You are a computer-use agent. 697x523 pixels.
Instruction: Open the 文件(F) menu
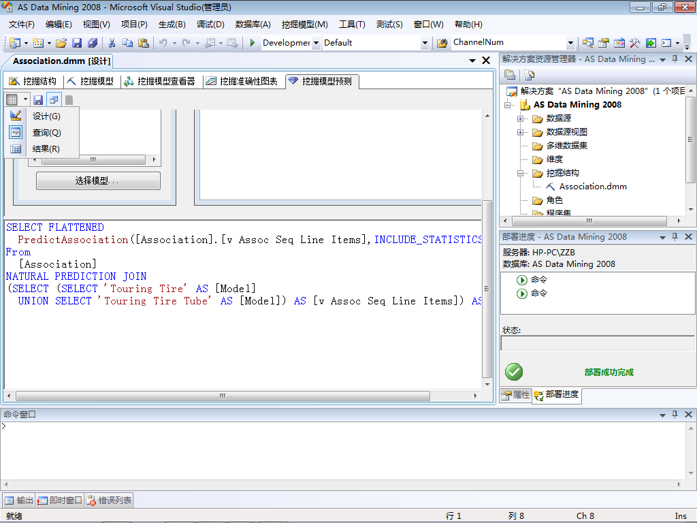pyautogui.click(x=21, y=24)
